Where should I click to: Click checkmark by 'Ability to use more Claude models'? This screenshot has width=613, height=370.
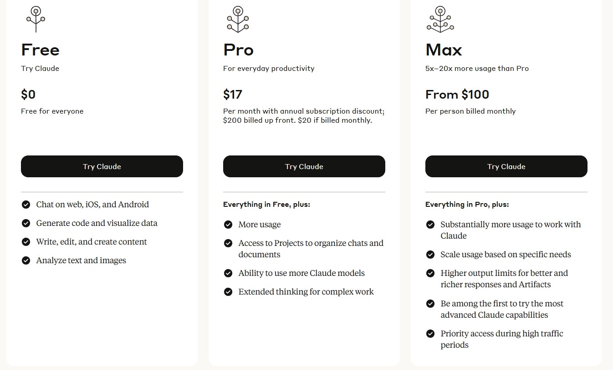[228, 273]
